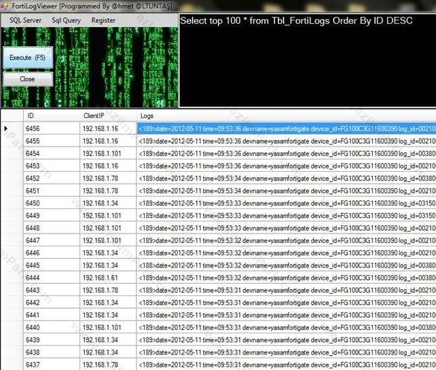Click ClientIP 192.168.1.101 in row 6454
Viewport: 436px width, 370px height.
point(108,153)
